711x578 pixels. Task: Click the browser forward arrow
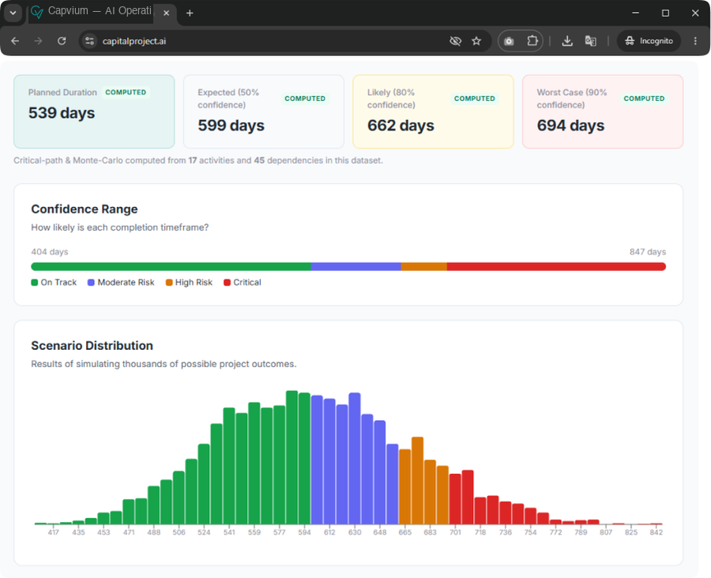coord(38,41)
